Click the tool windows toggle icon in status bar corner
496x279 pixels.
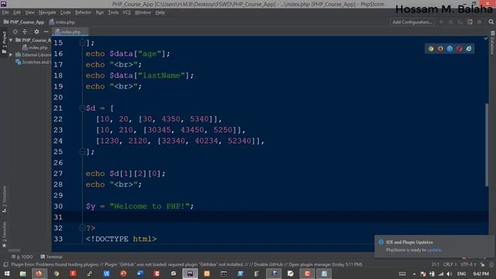[5, 264]
